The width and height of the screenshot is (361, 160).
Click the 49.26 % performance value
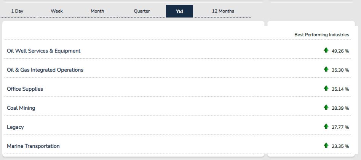tap(340, 51)
